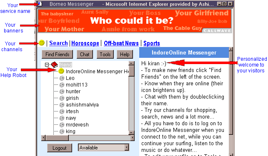This screenshot has height=156, width=268.
Task: Click the yellow smiley next to IndoreOnline Messenger
Action: click(x=61, y=71)
